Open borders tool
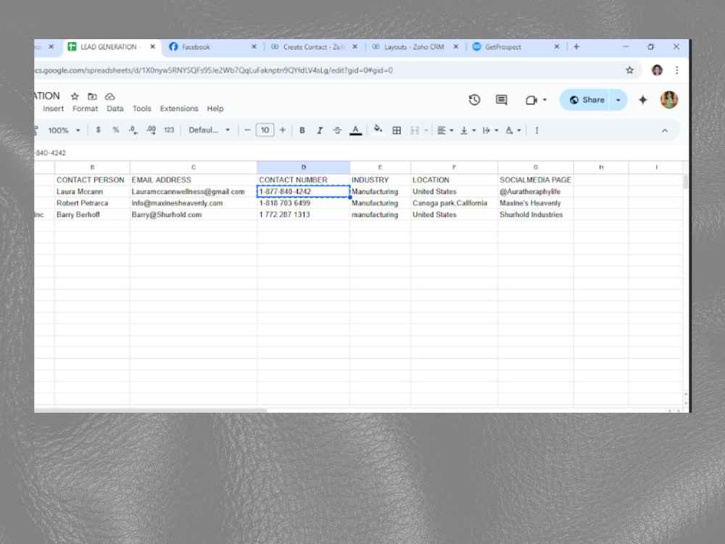The image size is (725, 544). pos(397,131)
